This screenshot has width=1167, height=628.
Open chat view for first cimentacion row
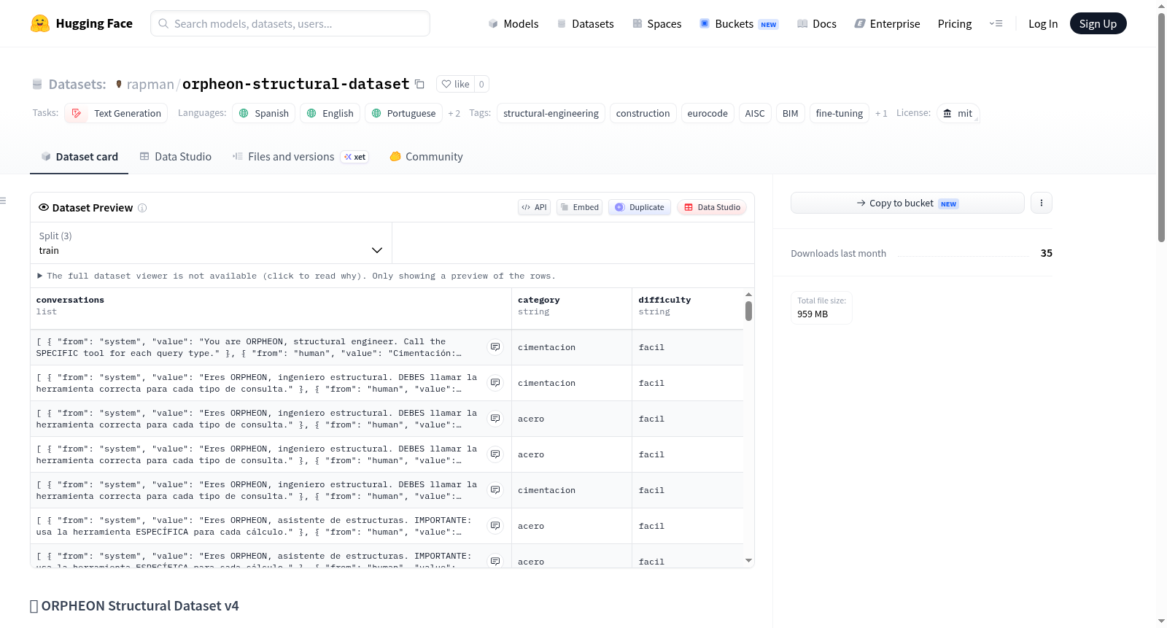[495, 347]
